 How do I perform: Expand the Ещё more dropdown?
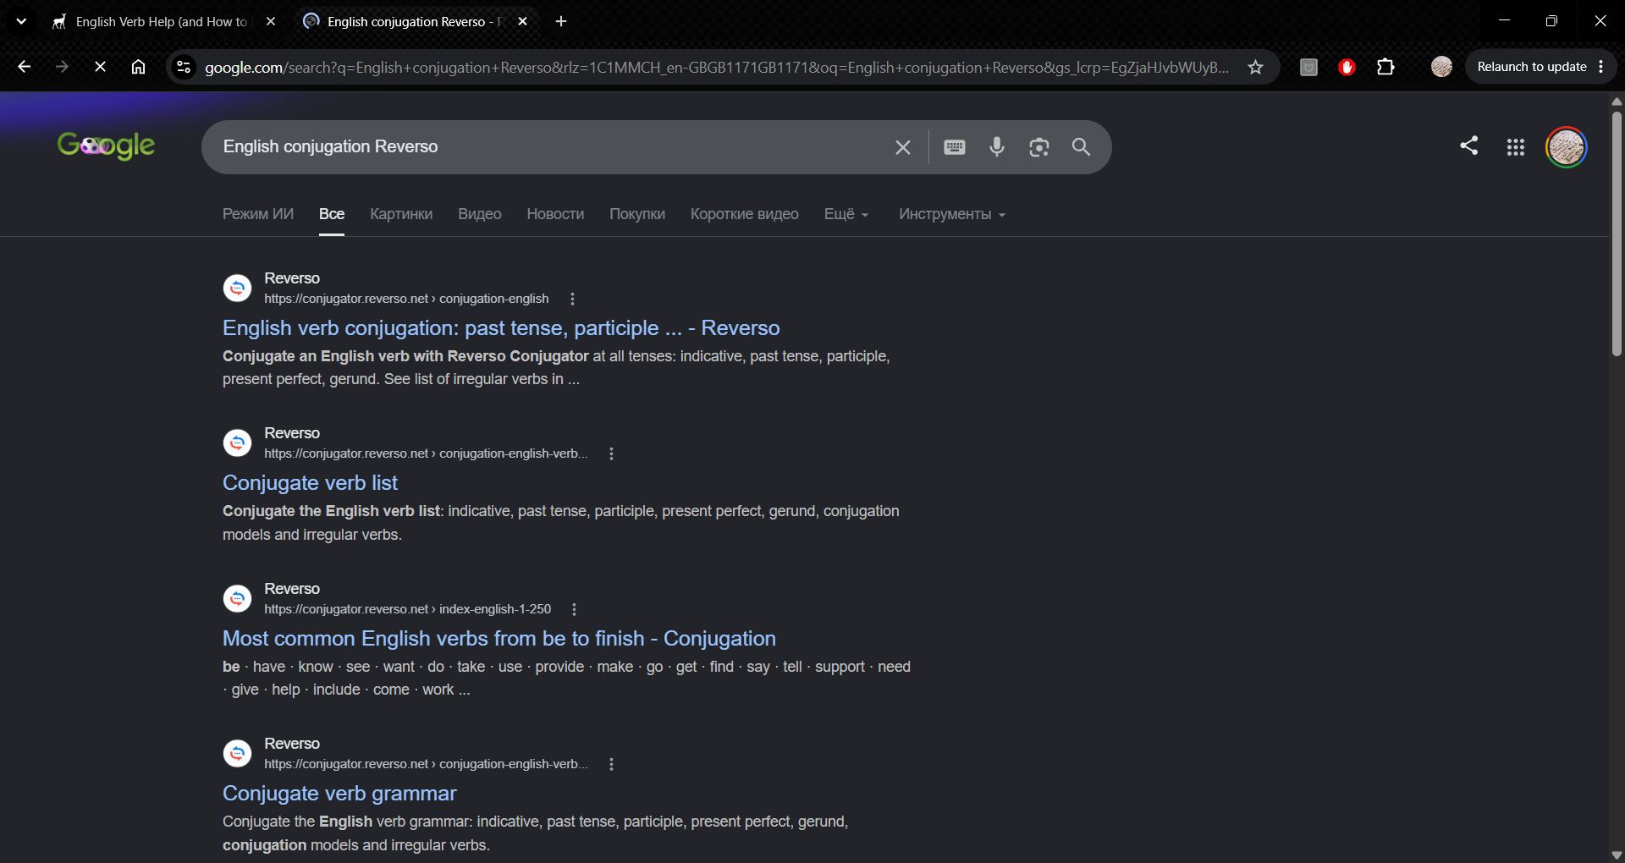coord(846,214)
